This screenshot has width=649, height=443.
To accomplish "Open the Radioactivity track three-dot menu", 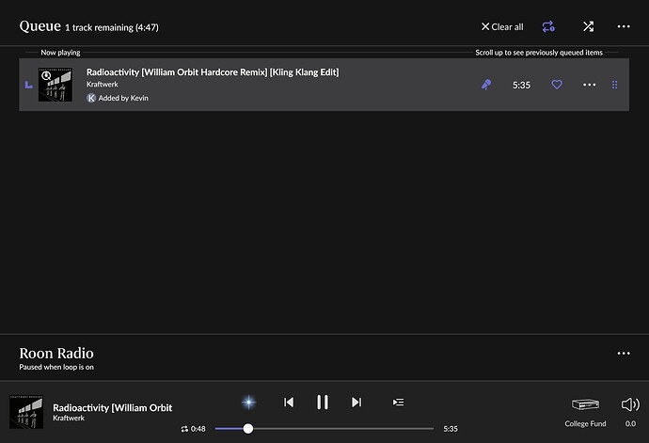I will pyautogui.click(x=589, y=85).
